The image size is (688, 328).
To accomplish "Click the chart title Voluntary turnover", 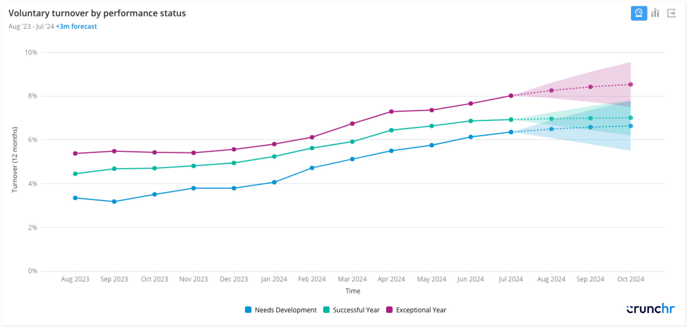I will 97,13.
